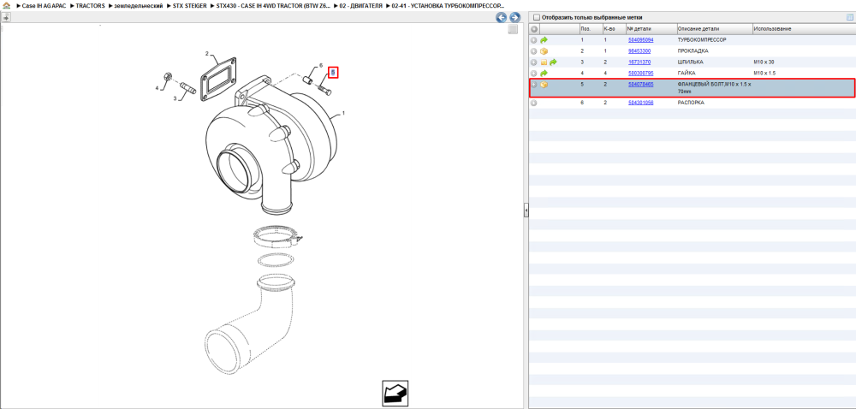
Task: Click the large arrow icon below the diagram
Action: (x=395, y=394)
